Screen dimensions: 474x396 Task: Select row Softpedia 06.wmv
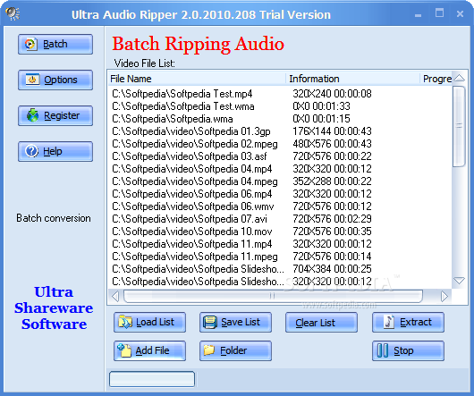point(280,206)
